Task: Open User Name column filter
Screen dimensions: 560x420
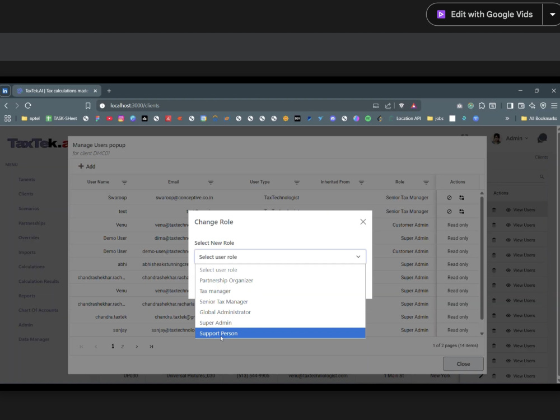Action: click(x=124, y=183)
